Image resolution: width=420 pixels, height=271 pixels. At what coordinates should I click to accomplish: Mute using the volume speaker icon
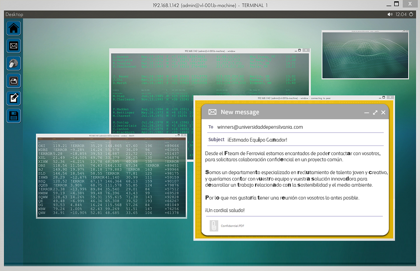(390, 15)
